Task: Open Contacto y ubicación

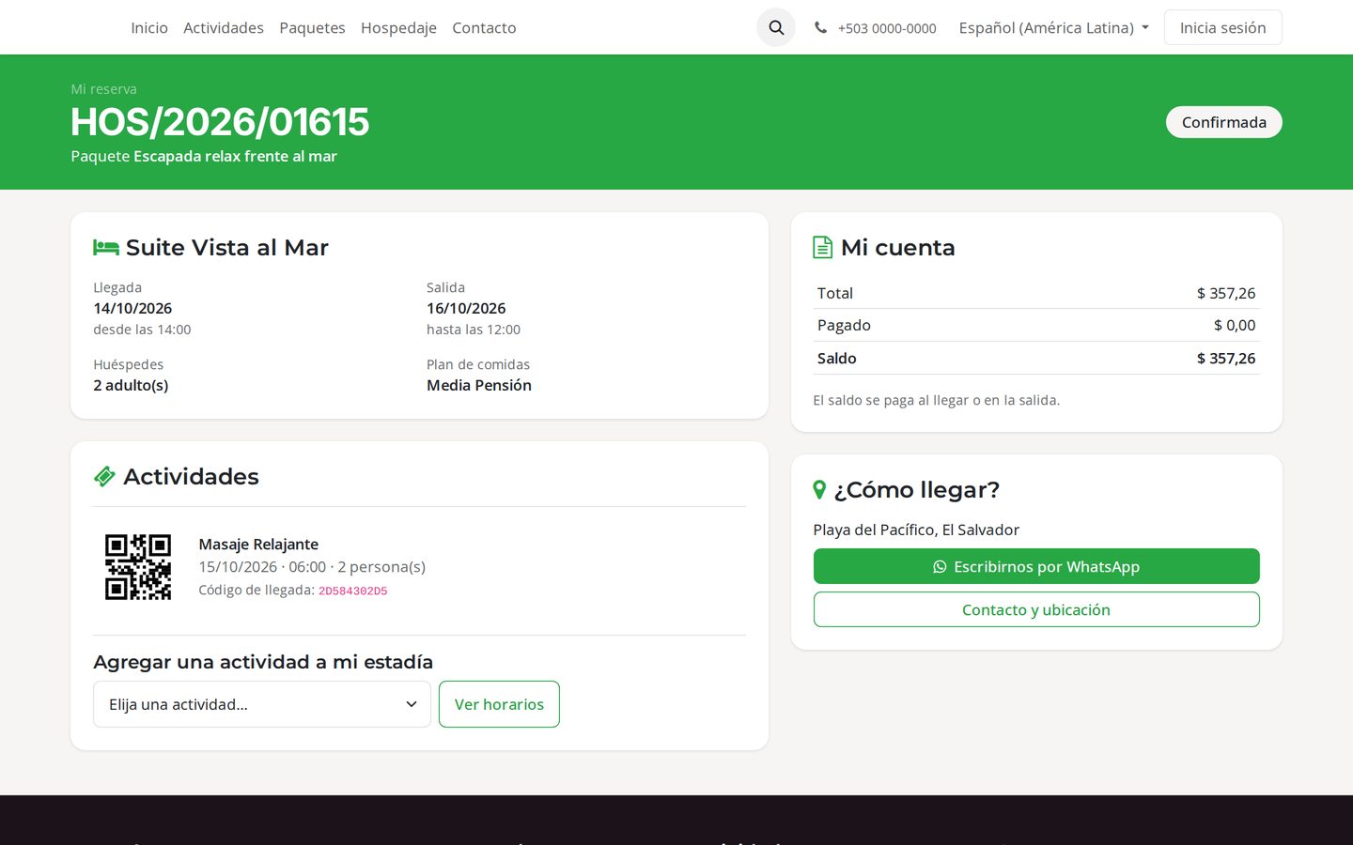Action: (1036, 609)
